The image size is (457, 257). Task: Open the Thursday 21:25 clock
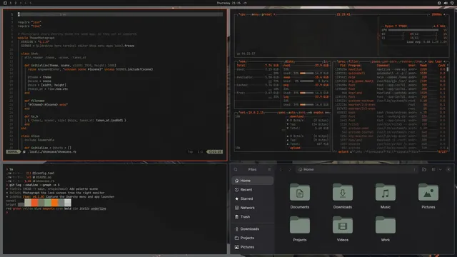(228, 3)
